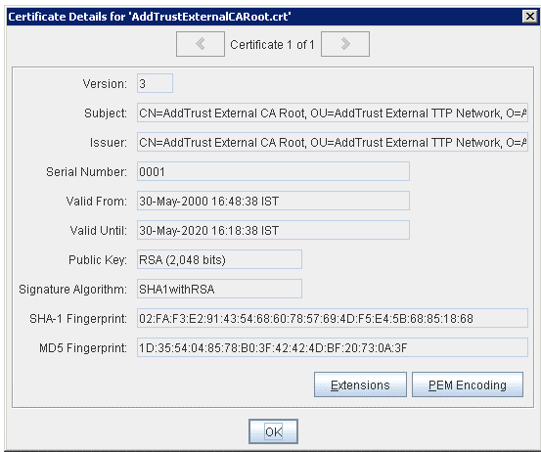Select the Subject distinguished name field
541x452 pixels.
(333, 113)
